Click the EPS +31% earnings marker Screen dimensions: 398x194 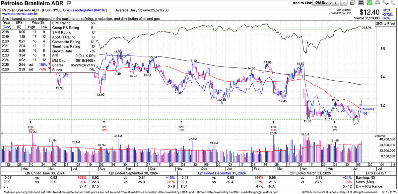[x=334, y=129]
